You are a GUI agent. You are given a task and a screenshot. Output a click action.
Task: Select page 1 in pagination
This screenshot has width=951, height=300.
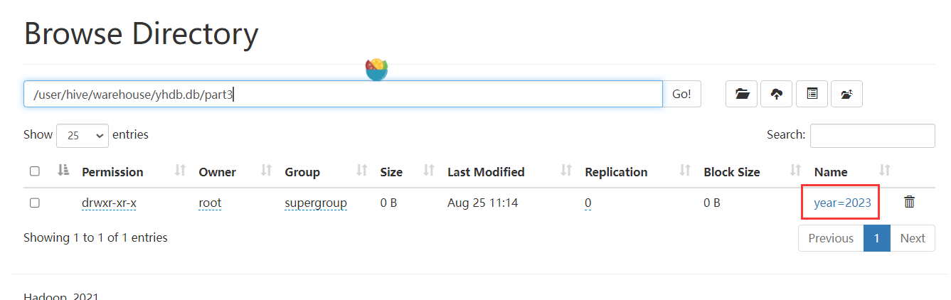(877, 238)
